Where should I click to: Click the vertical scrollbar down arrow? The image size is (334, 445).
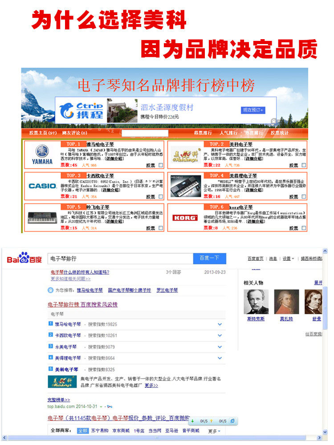pyautogui.click(x=325, y=432)
